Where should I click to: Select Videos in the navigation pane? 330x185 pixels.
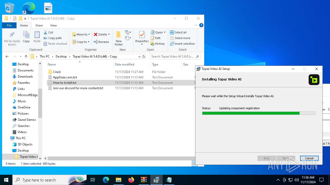click(x=22, y=132)
